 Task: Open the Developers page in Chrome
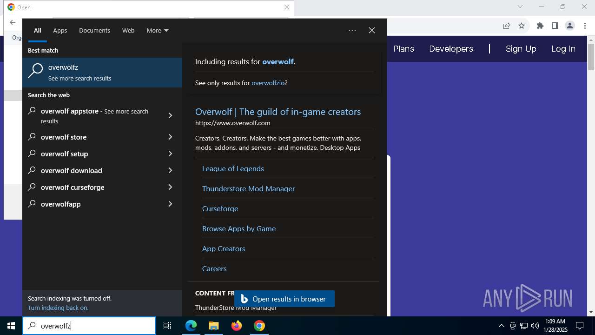click(451, 49)
